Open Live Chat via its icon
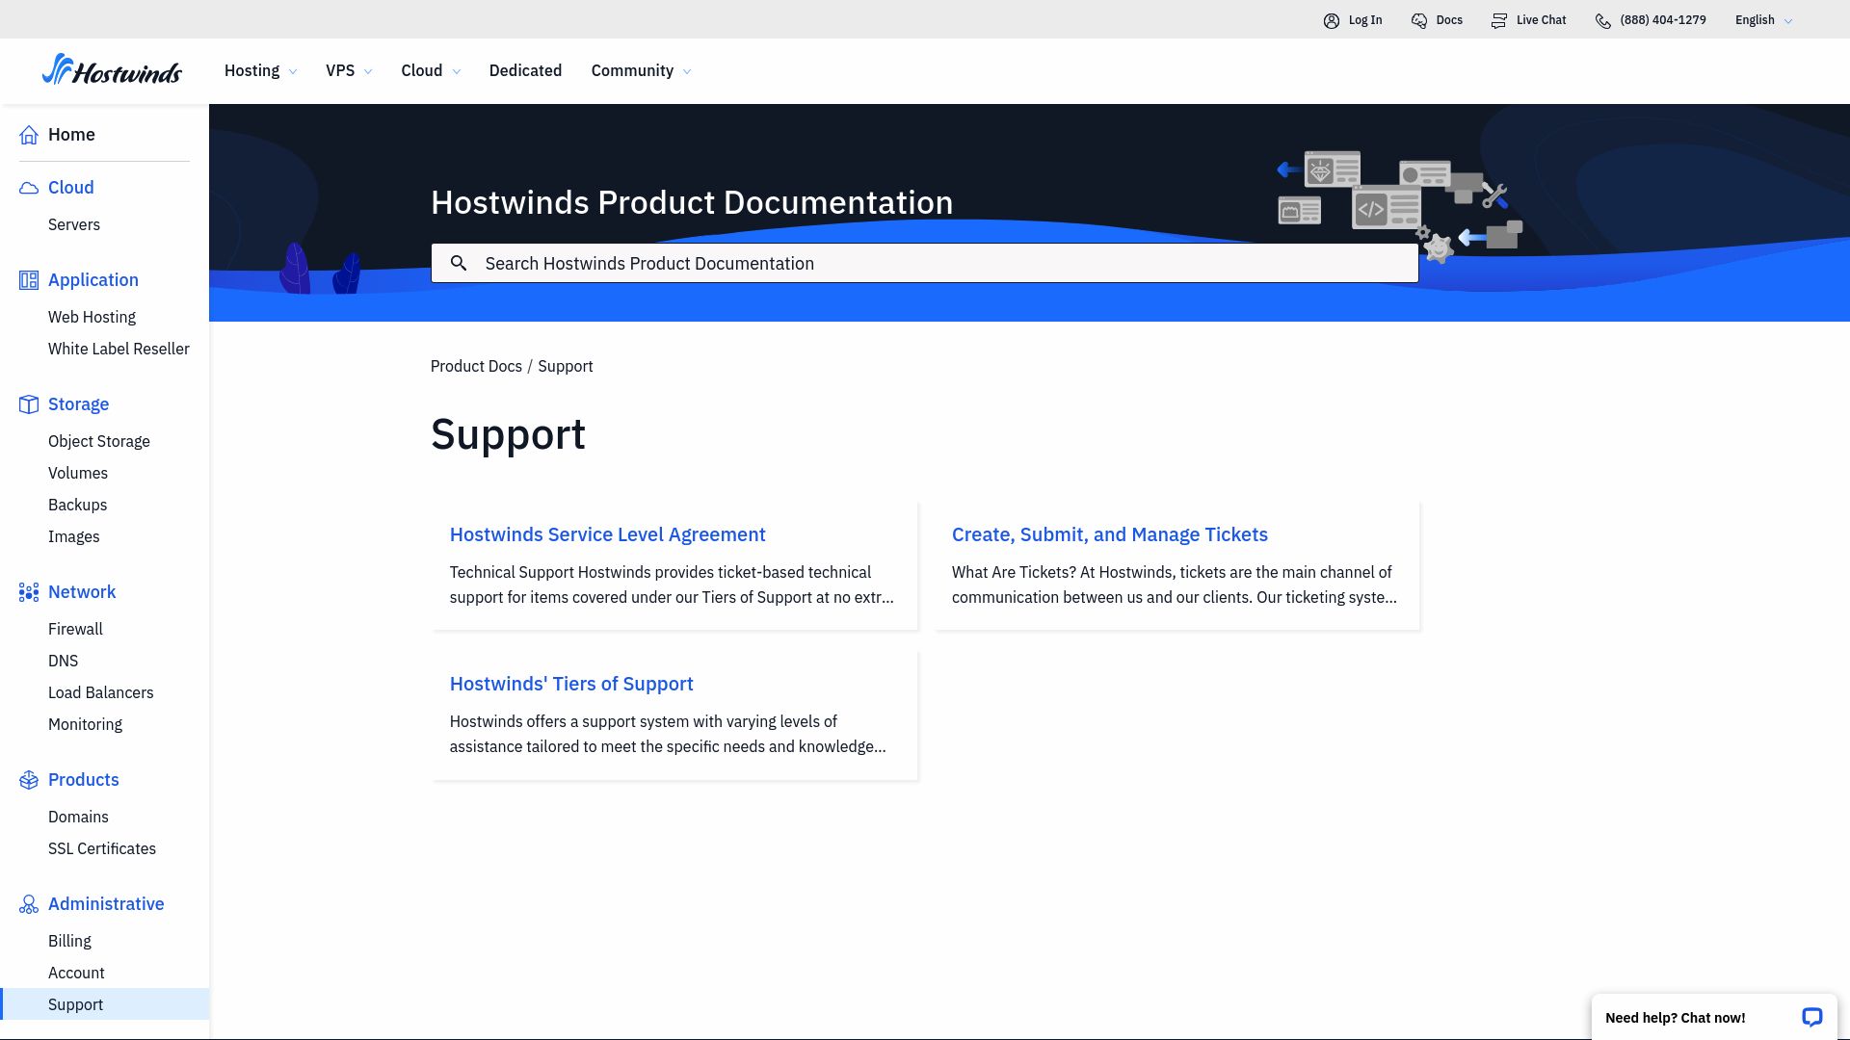This screenshot has height=1040, width=1850. (1499, 19)
